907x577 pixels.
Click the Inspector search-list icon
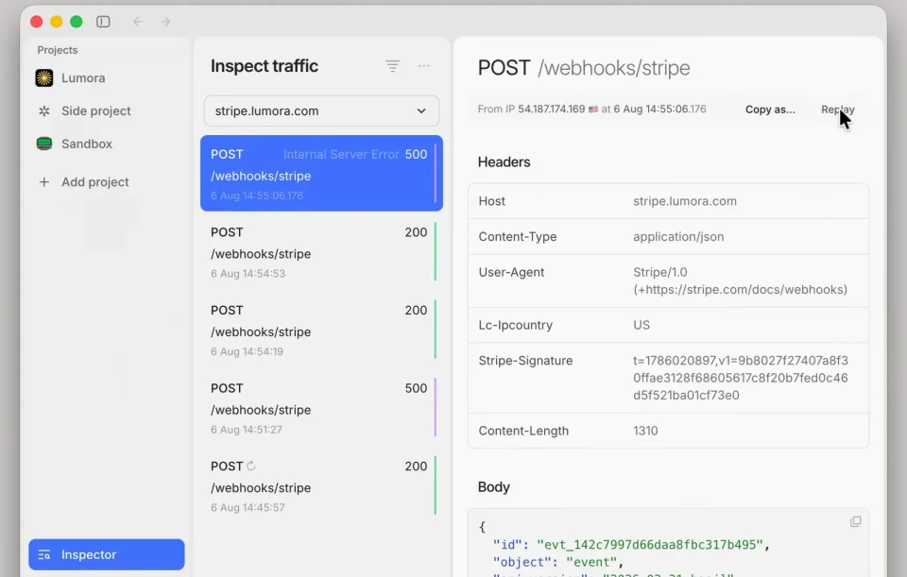pyautogui.click(x=44, y=555)
